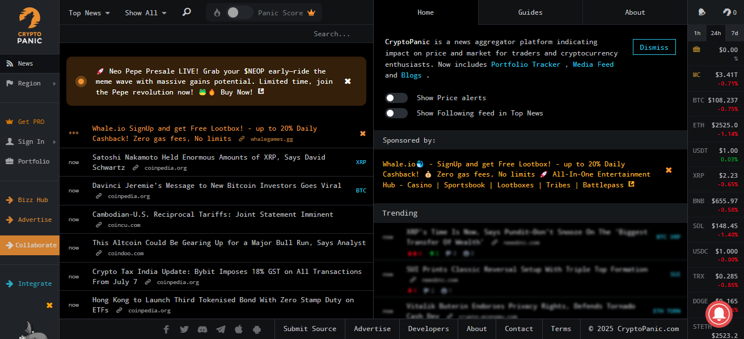Enable Show Price alerts
Viewport: 744px width, 339px height.
click(x=396, y=98)
